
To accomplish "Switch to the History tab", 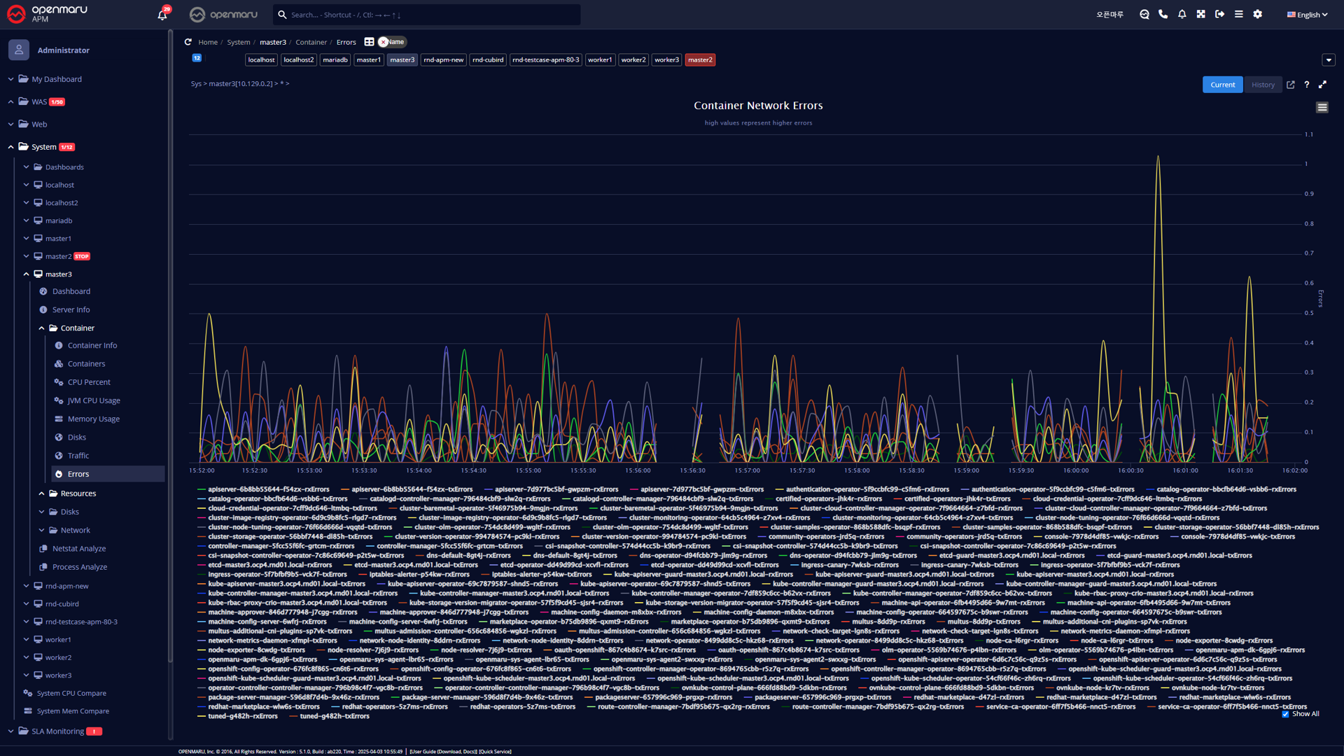I will click(1263, 85).
